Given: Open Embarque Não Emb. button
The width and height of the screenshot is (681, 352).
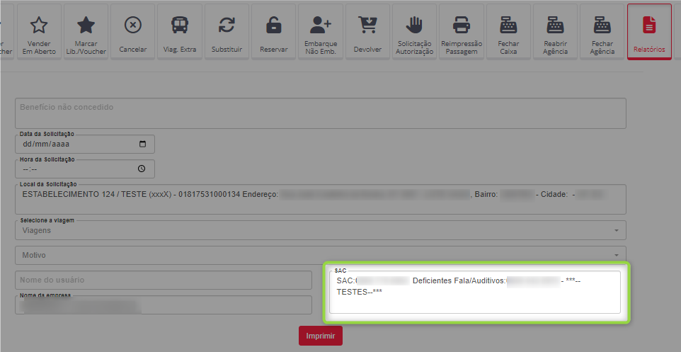Looking at the screenshot, I should coord(321,32).
